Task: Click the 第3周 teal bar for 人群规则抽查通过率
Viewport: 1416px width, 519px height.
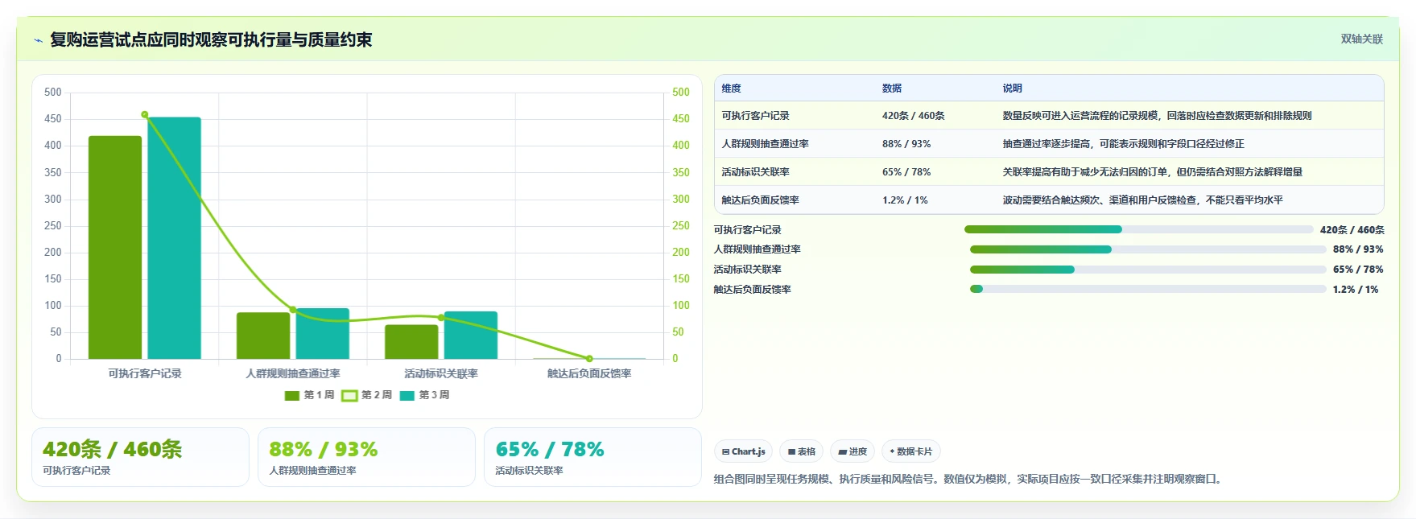Action: [x=323, y=334]
